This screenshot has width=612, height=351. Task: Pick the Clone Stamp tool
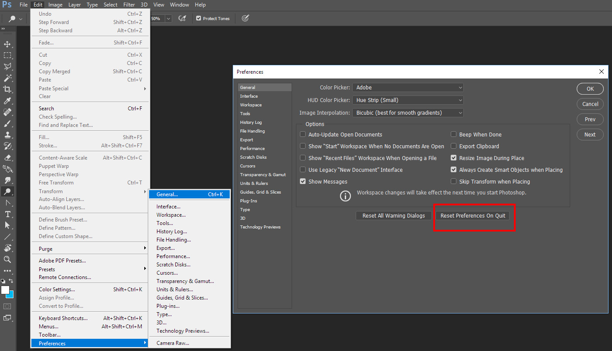pos(8,134)
